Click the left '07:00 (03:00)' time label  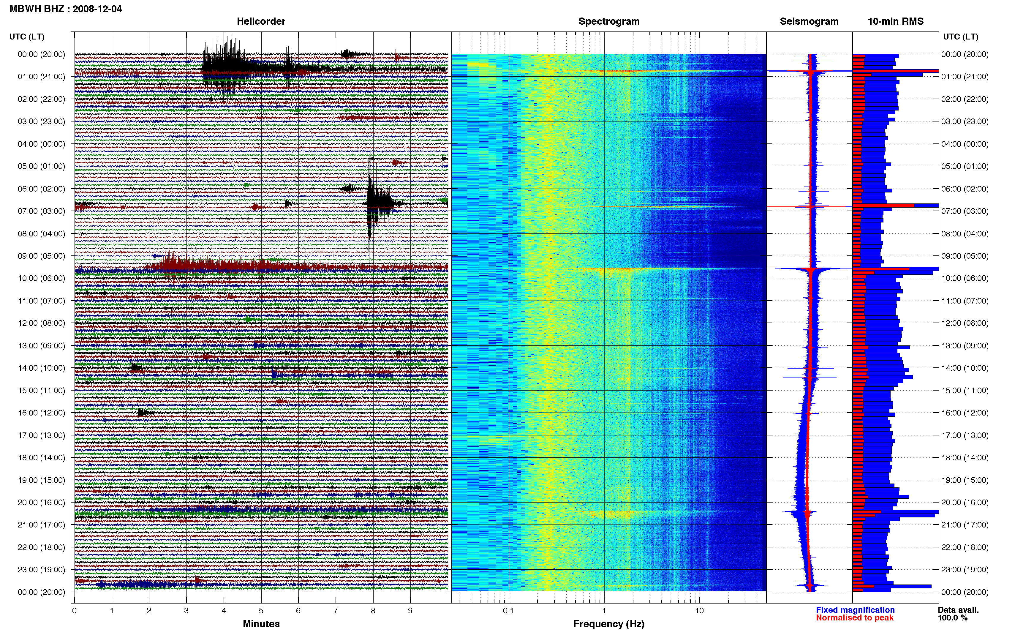tap(41, 211)
